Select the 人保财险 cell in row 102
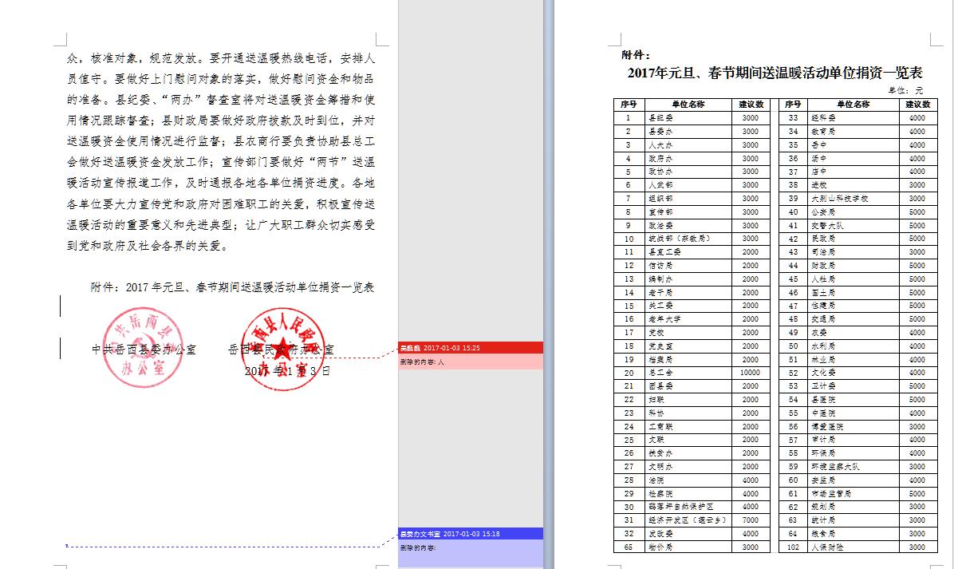This screenshot has width=954, height=569. 853,547
